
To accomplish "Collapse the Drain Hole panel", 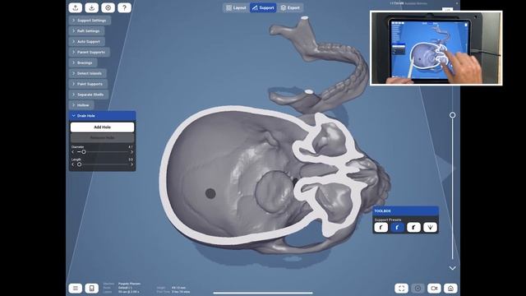I will click(102, 115).
